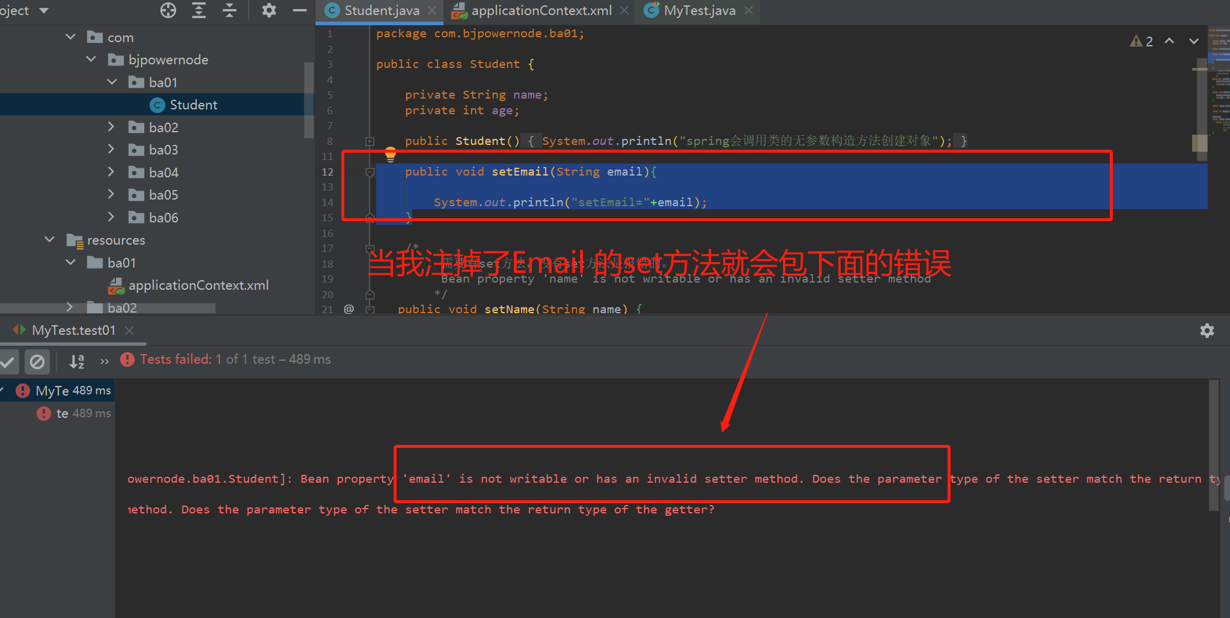This screenshot has height=618, width=1230.
Task: Click the yellow lightbulb quick-fix icon
Action: click(x=391, y=154)
